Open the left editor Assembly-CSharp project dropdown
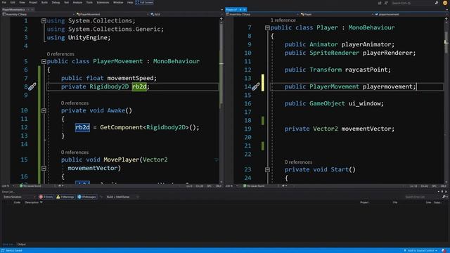 pyautogui.click(x=38, y=14)
